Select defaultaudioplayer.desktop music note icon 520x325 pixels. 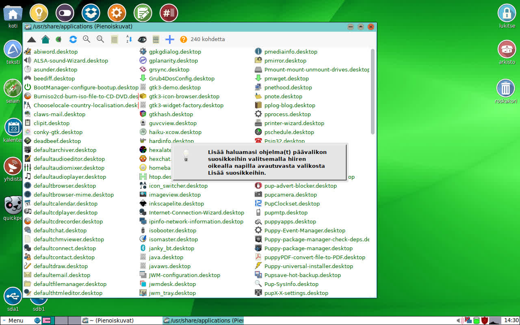(x=28, y=177)
